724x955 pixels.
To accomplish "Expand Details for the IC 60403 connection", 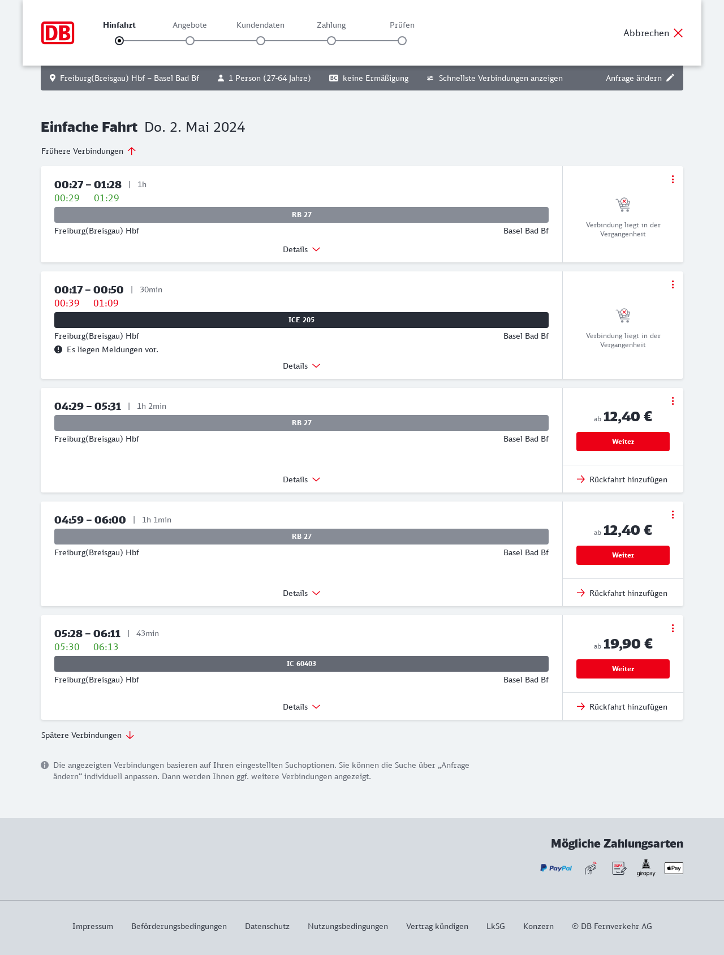I will [x=301, y=707].
